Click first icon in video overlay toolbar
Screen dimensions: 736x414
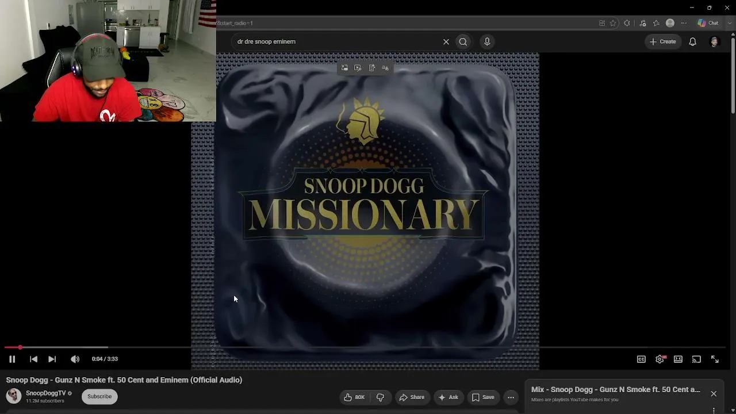pos(344,68)
